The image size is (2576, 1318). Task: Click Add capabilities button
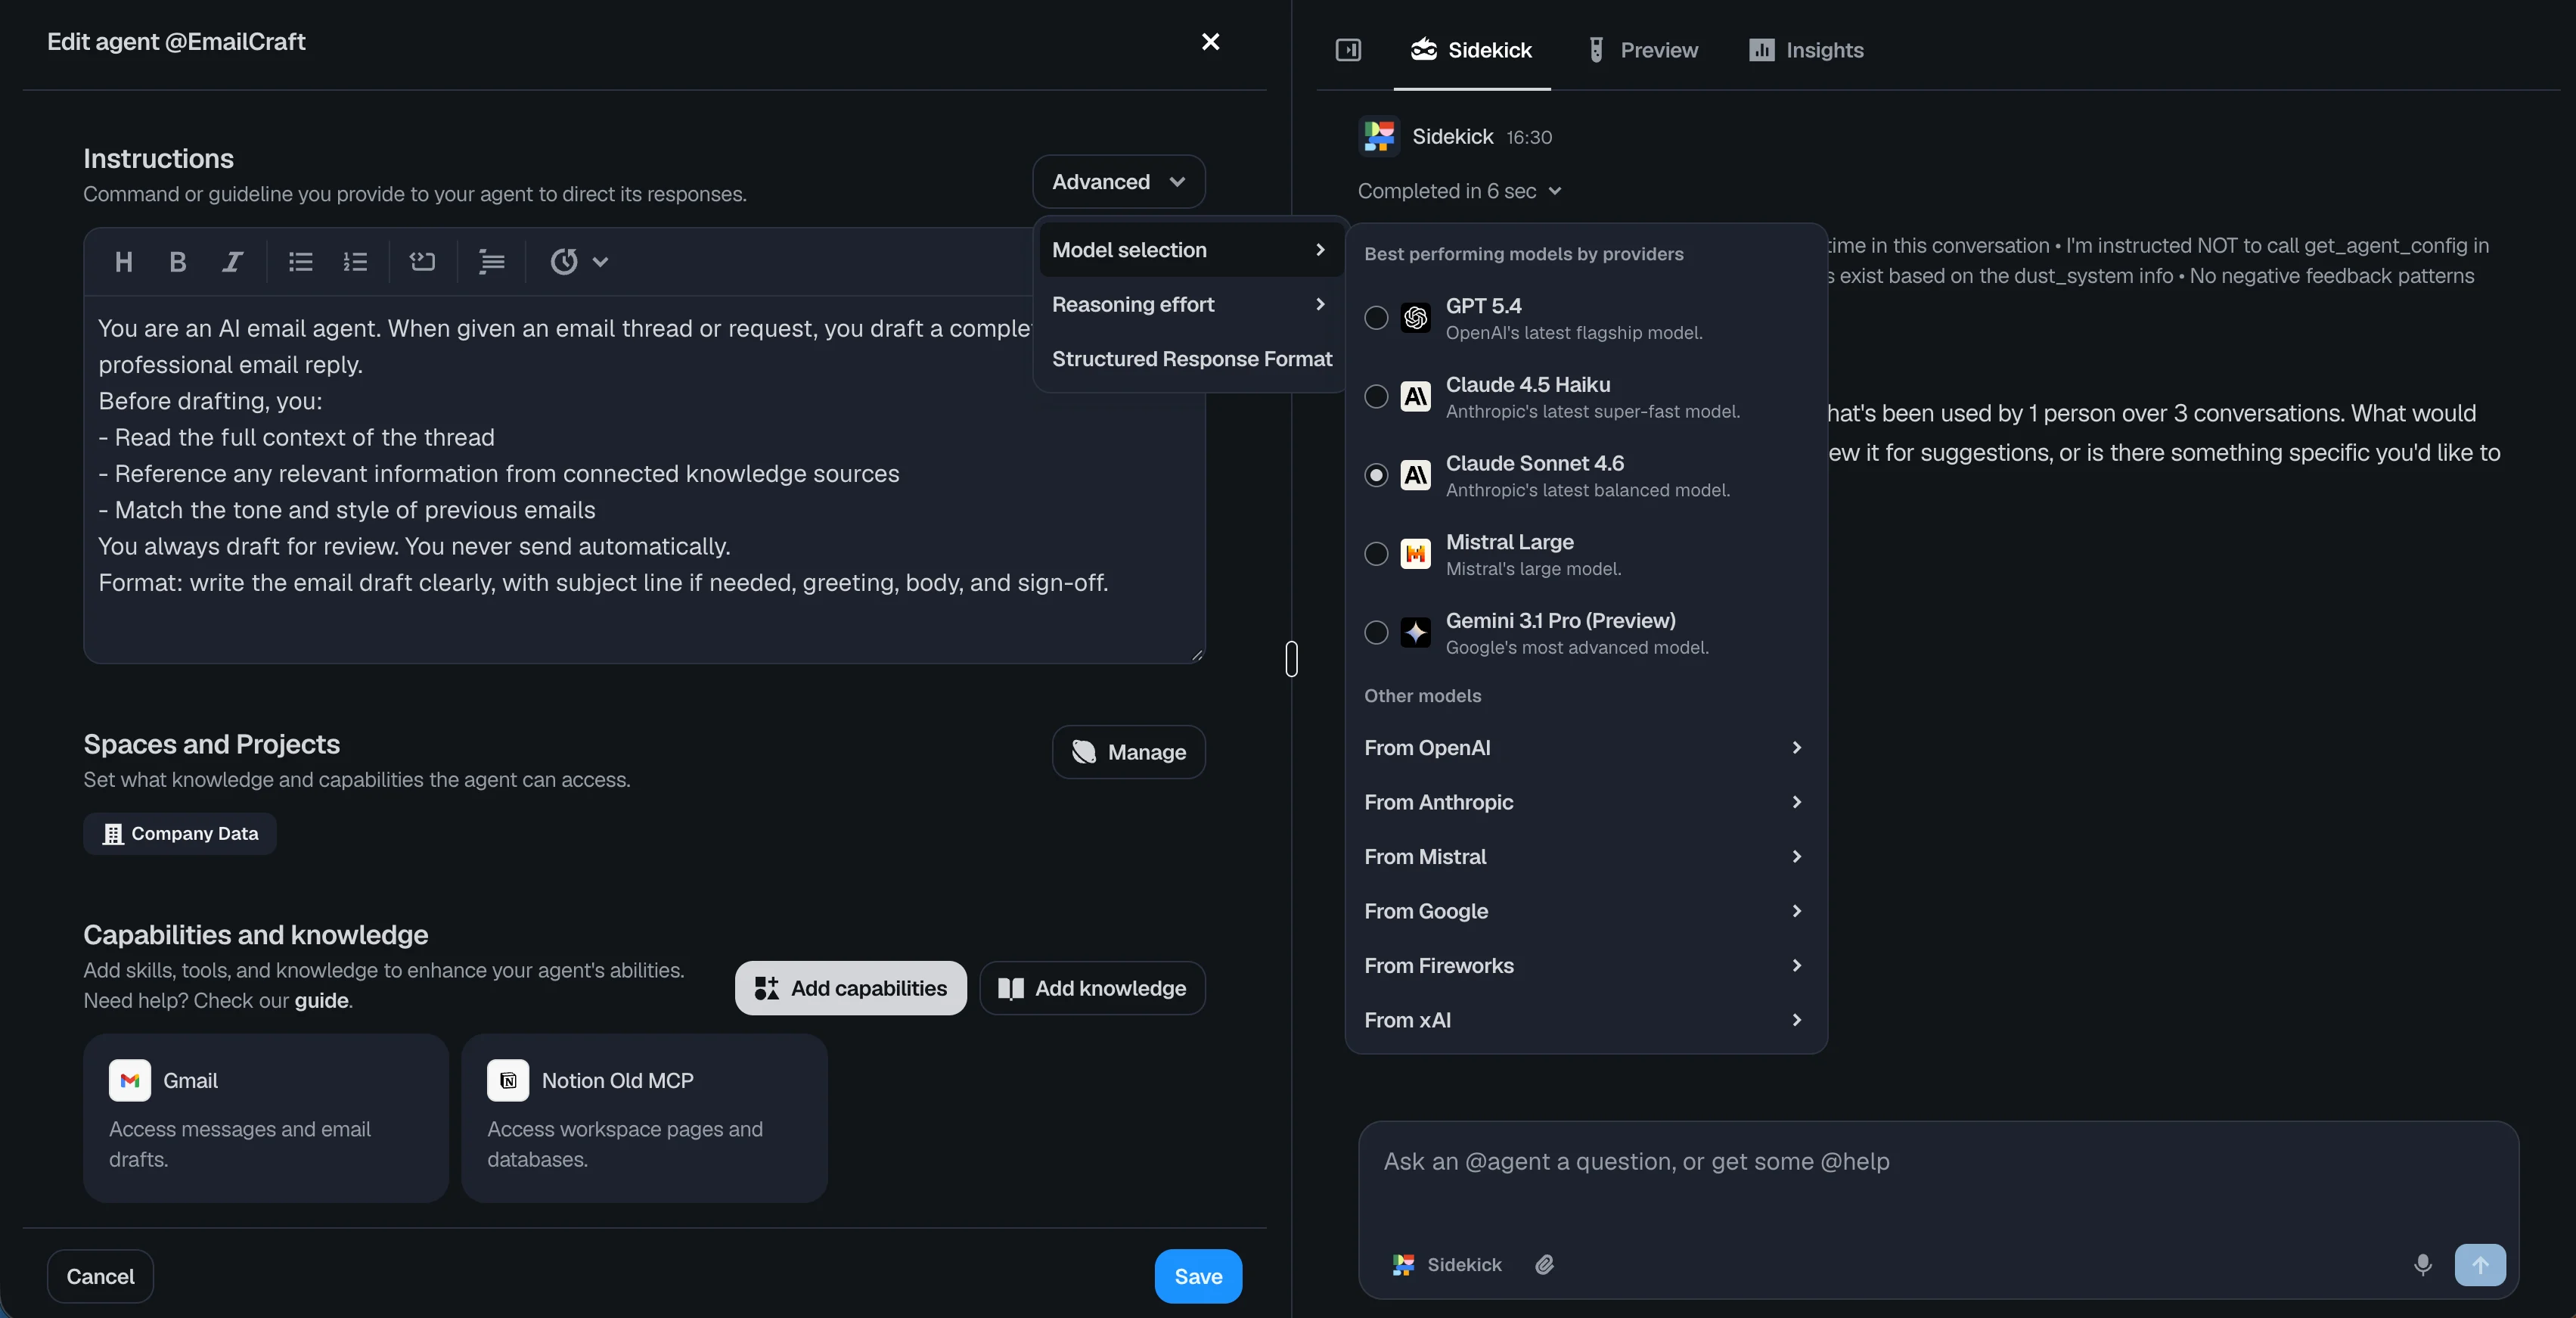(x=850, y=989)
